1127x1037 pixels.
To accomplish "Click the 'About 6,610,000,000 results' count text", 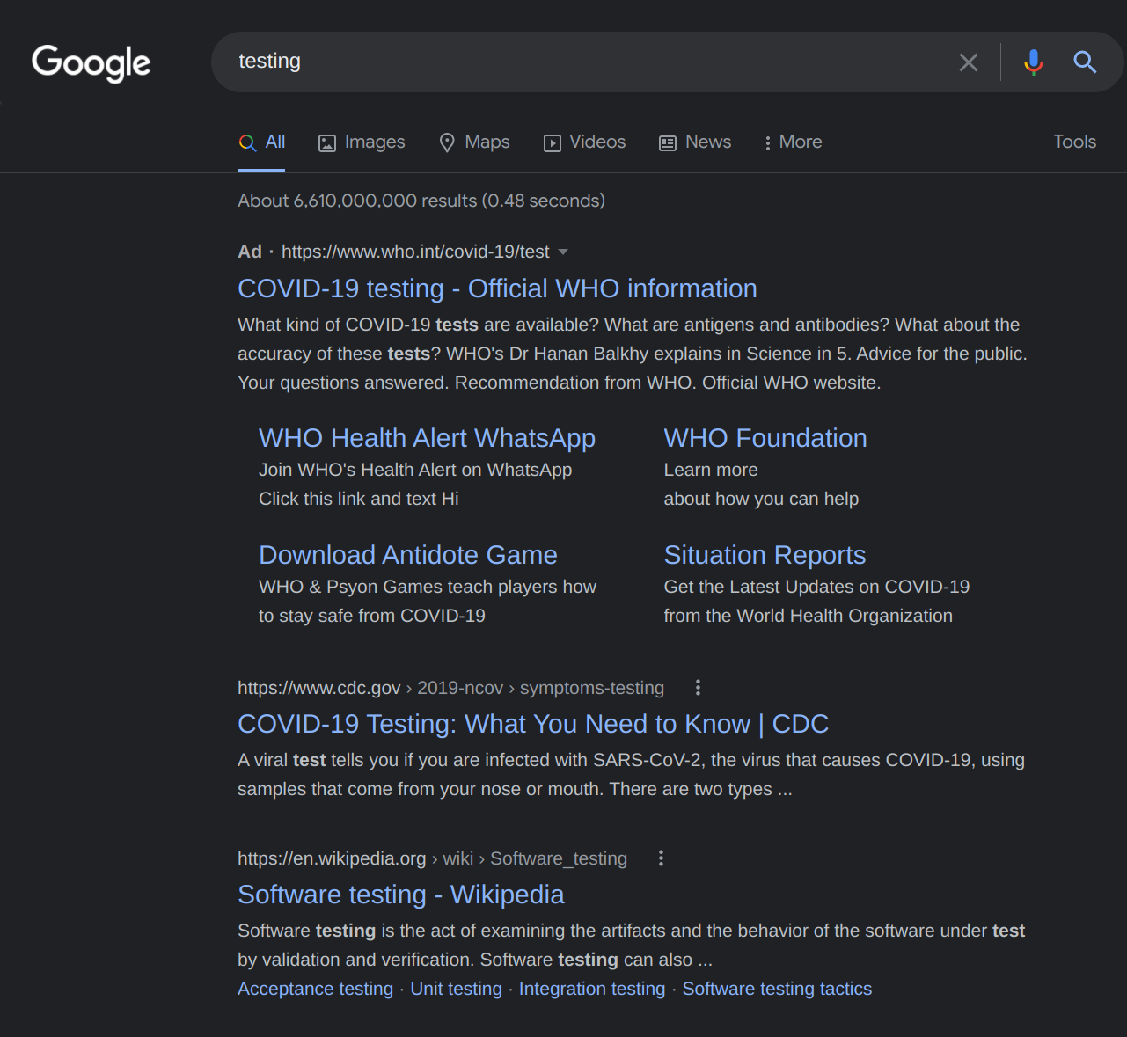I will 421,201.
